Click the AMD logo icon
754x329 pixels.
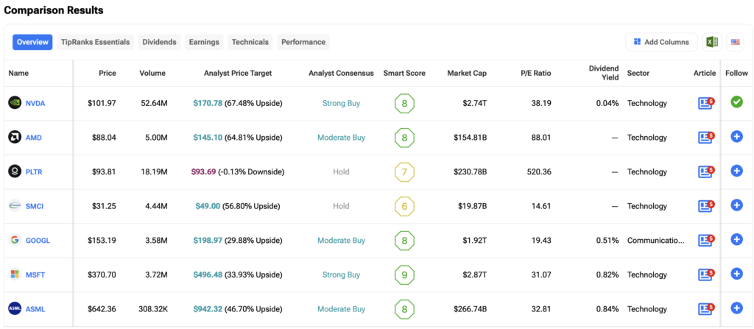15,137
